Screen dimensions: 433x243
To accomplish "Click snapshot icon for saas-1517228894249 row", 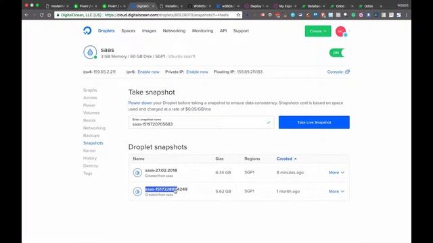I will tap(137, 191).
